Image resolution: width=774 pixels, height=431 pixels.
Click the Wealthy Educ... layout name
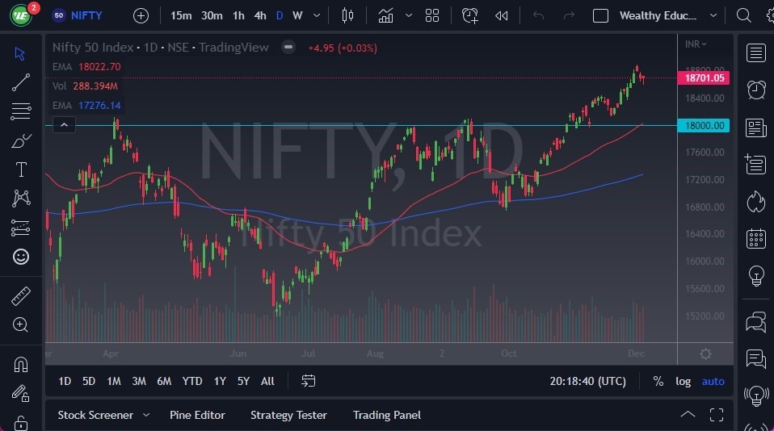pyautogui.click(x=658, y=16)
